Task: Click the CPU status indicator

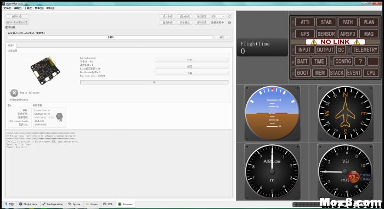Action: point(371,73)
